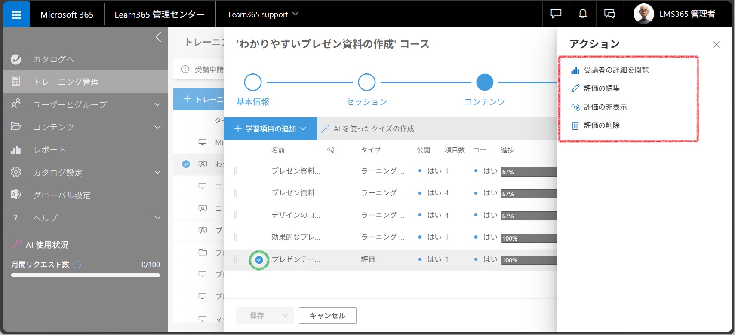Click the 受講申請 info icon in background
Viewport: 735px width, 335px height.
[x=185, y=69]
